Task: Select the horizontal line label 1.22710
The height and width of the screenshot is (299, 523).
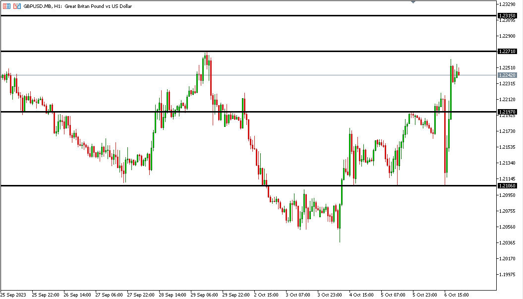Action: click(507, 52)
